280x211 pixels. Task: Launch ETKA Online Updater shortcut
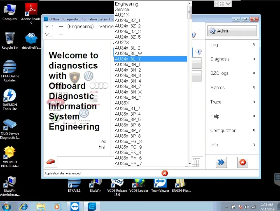click(x=10, y=71)
